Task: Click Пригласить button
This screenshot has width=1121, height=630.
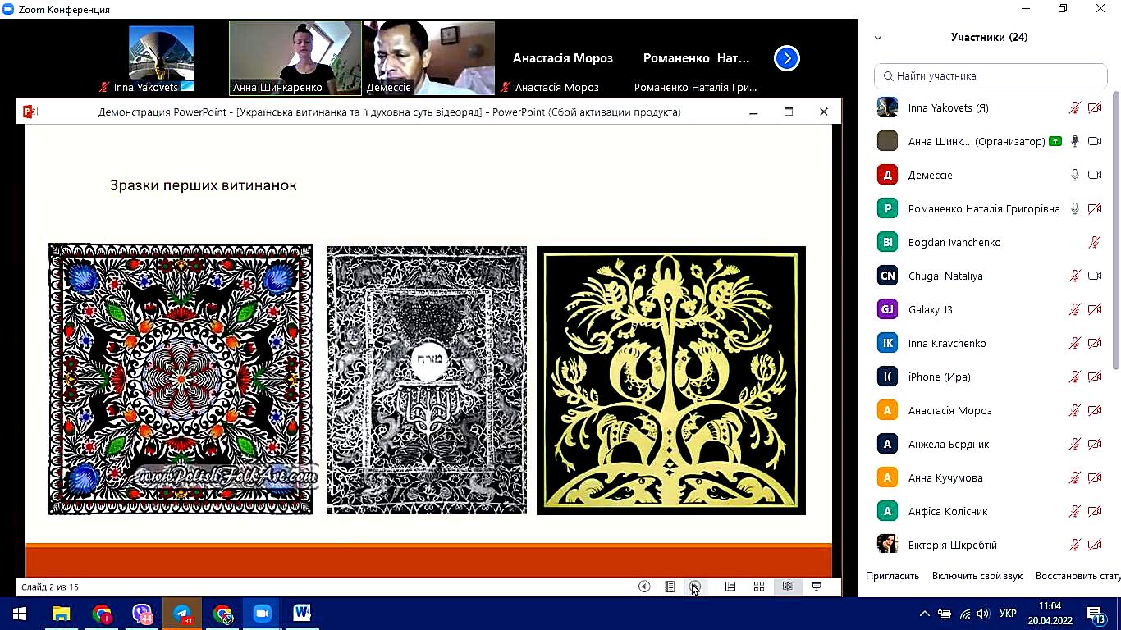Action: click(892, 576)
